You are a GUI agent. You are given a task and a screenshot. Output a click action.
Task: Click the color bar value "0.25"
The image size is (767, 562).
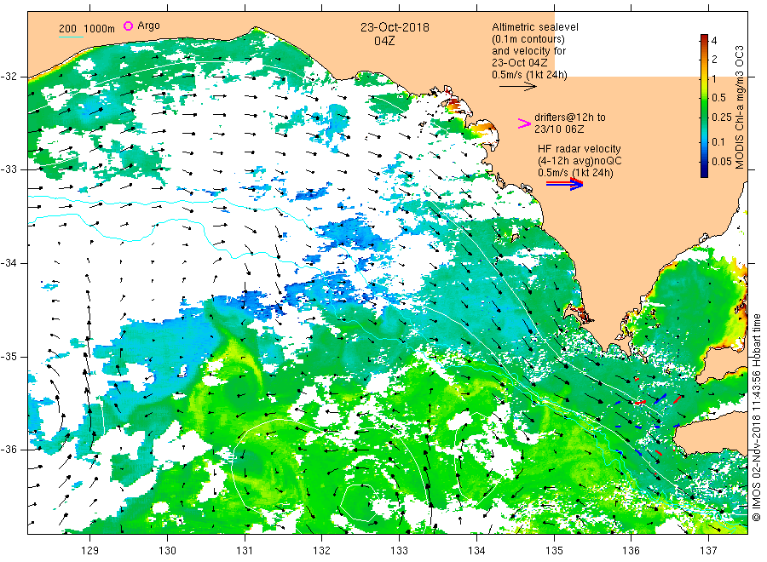[x=722, y=118]
